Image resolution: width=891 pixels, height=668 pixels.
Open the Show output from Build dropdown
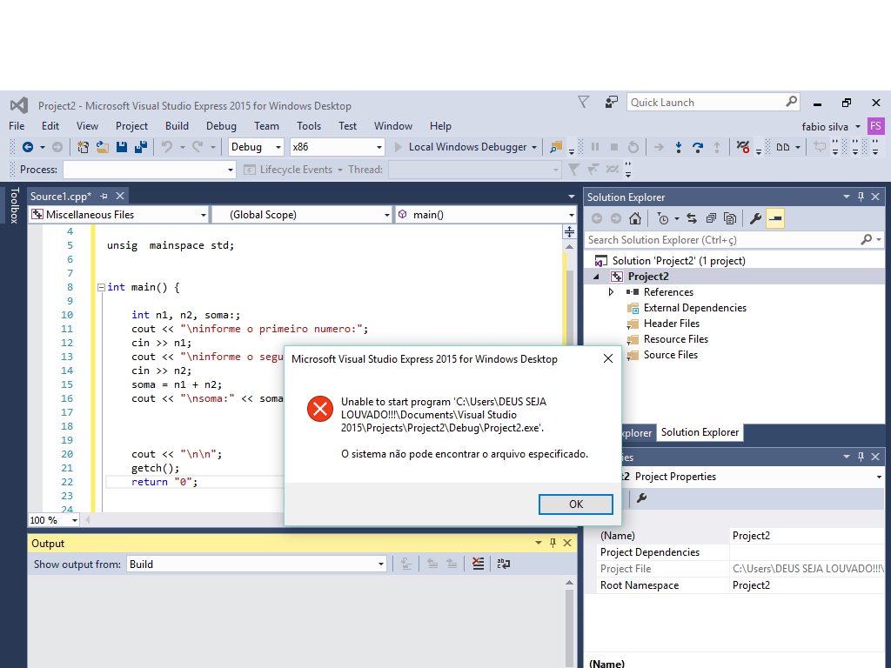[x=257, y=564]
